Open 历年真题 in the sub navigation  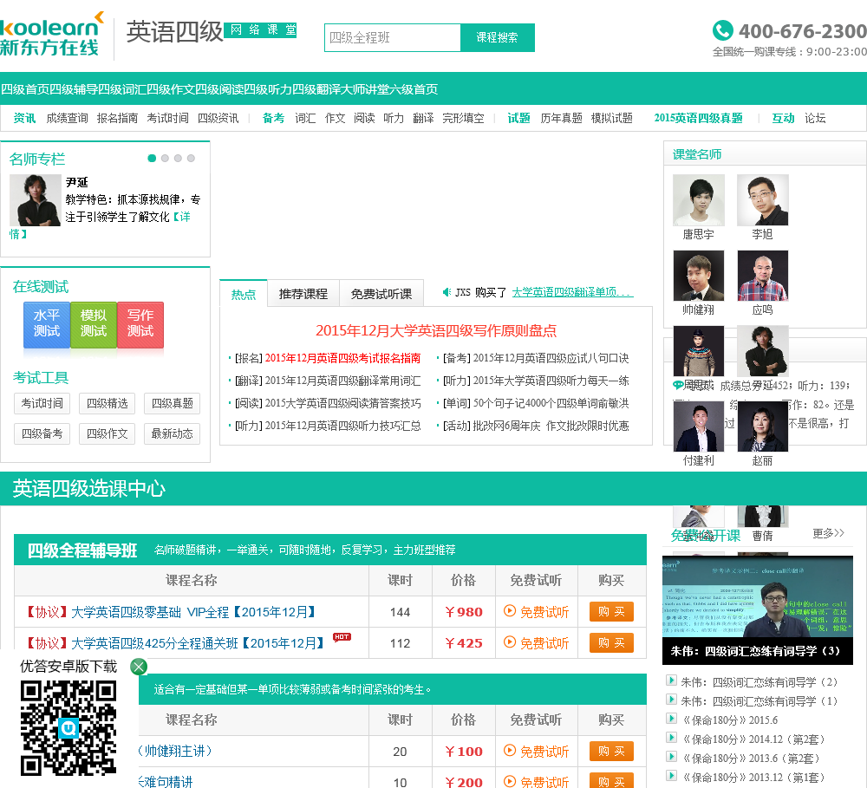[561, 118]
